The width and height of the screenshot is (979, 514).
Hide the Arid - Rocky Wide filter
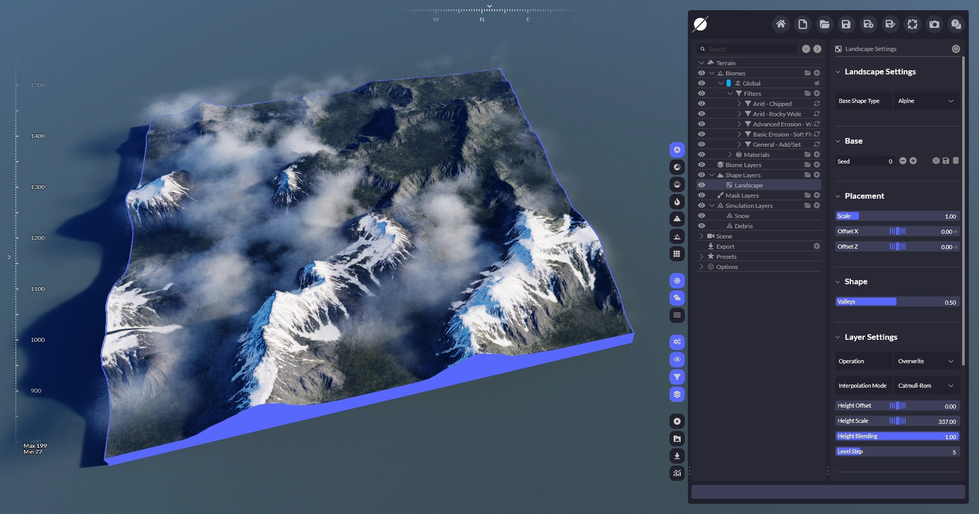click(x=702, y=114)
